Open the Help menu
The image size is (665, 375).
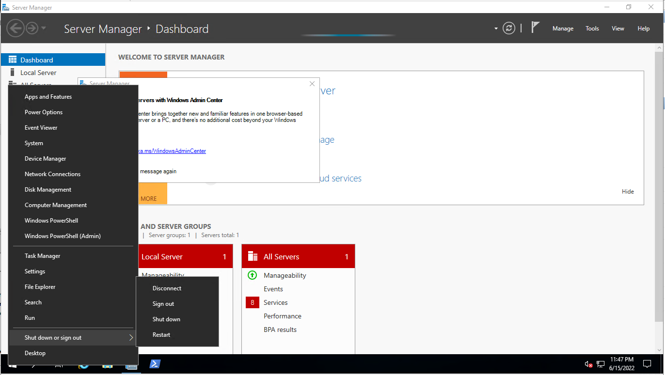tap(644, 29)
